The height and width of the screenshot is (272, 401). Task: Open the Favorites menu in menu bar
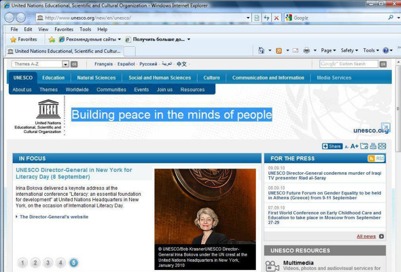[64, 29]
